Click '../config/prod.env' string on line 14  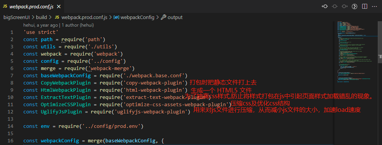111,126
